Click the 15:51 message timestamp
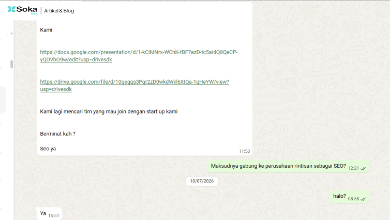390x220 pixels. [x=53, y=215]
